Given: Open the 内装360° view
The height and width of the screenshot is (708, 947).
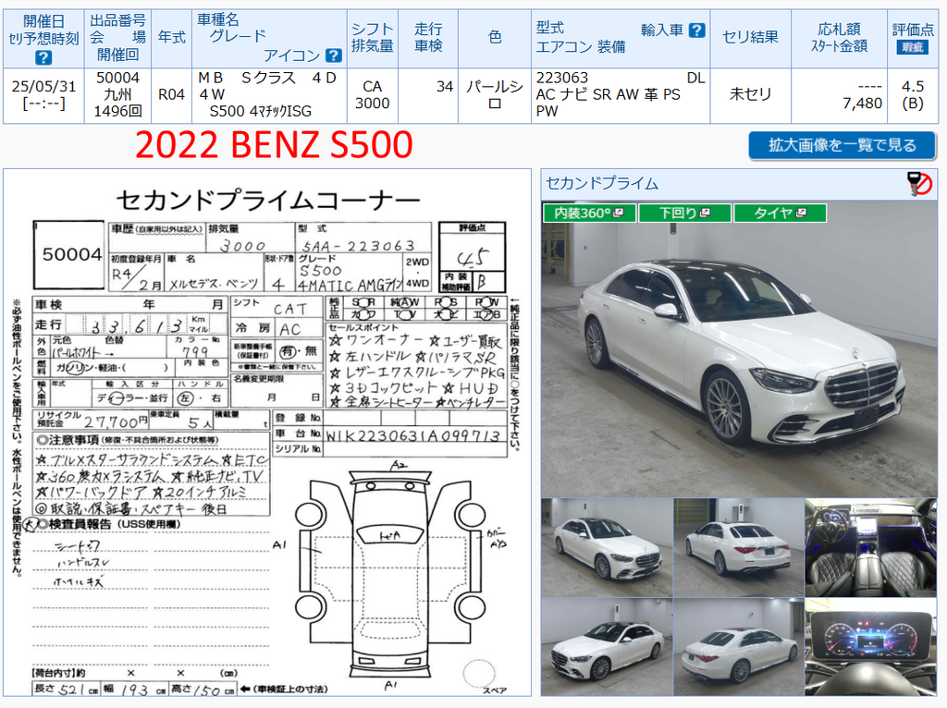Looking at the screenshot, I should click(x=589, y=214).
